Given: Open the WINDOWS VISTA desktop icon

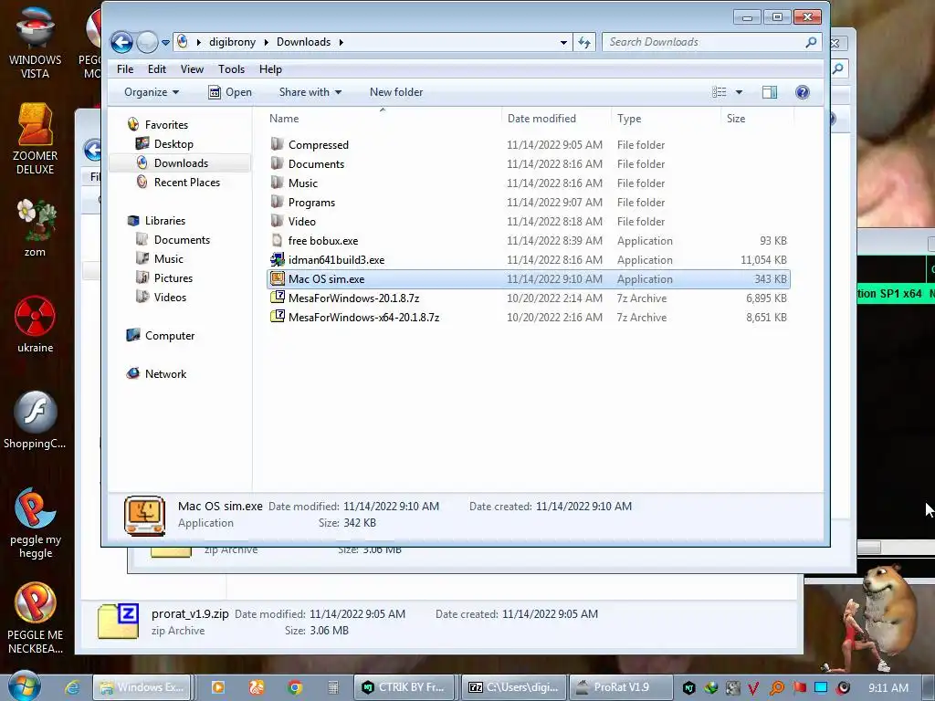Looking at the screenshot, I should (35, 44).
